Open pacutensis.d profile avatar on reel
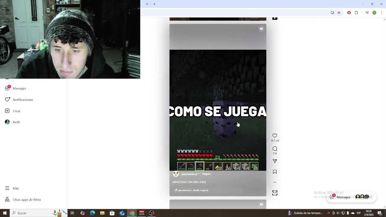The image size is (386, 217). click(176, 174)
